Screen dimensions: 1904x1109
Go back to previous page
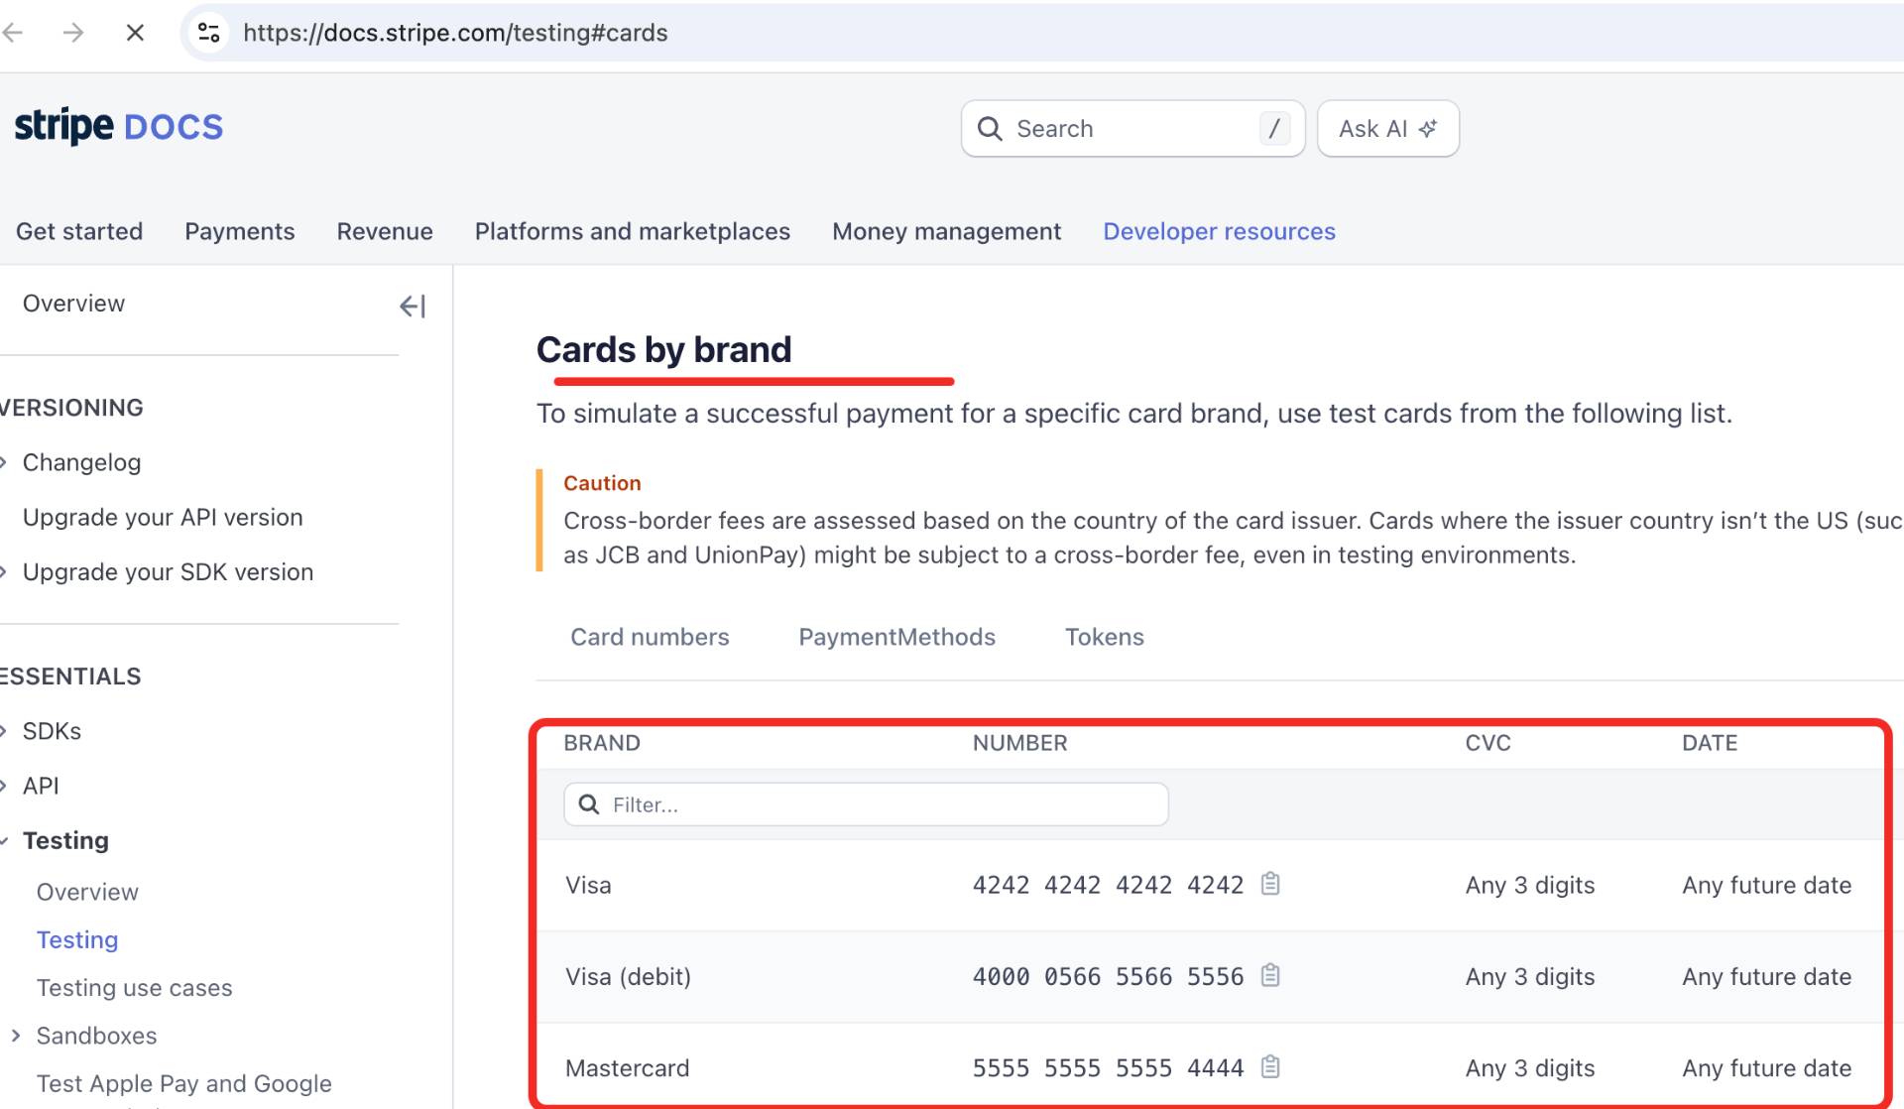coord(14,33)
